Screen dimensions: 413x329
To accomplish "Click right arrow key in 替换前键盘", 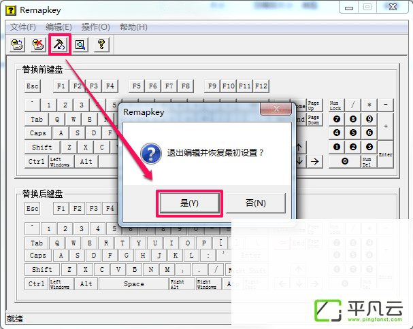I will tap(315, 161).
